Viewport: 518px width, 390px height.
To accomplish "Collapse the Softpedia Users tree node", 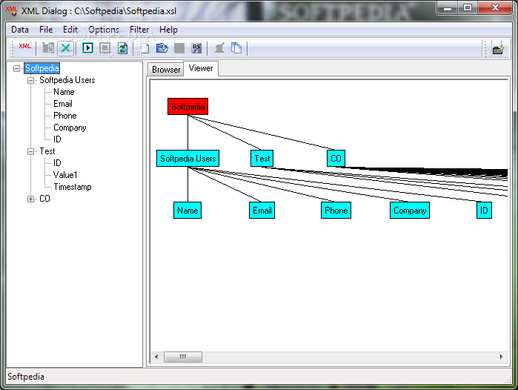I will [x=30, y=80].
